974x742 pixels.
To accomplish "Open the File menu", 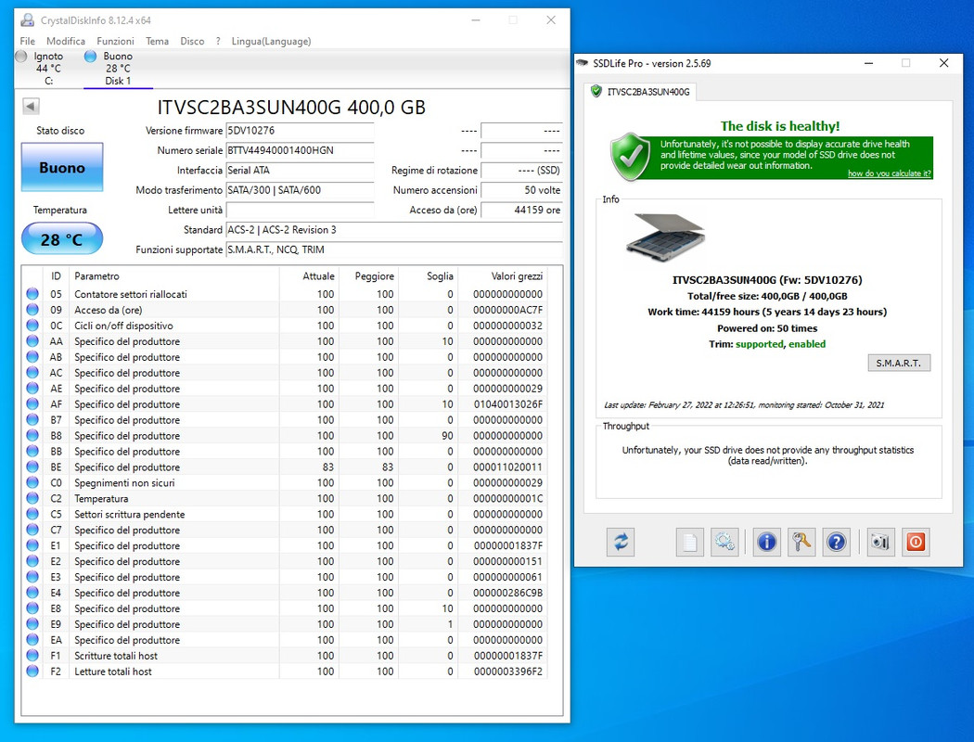I will click(x=27, y=41).
